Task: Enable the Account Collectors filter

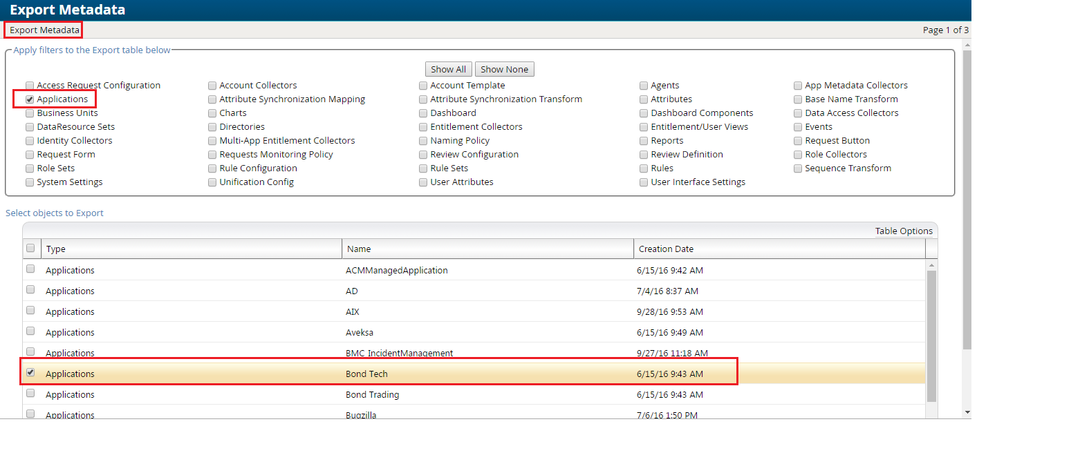Action: point(212,86)
